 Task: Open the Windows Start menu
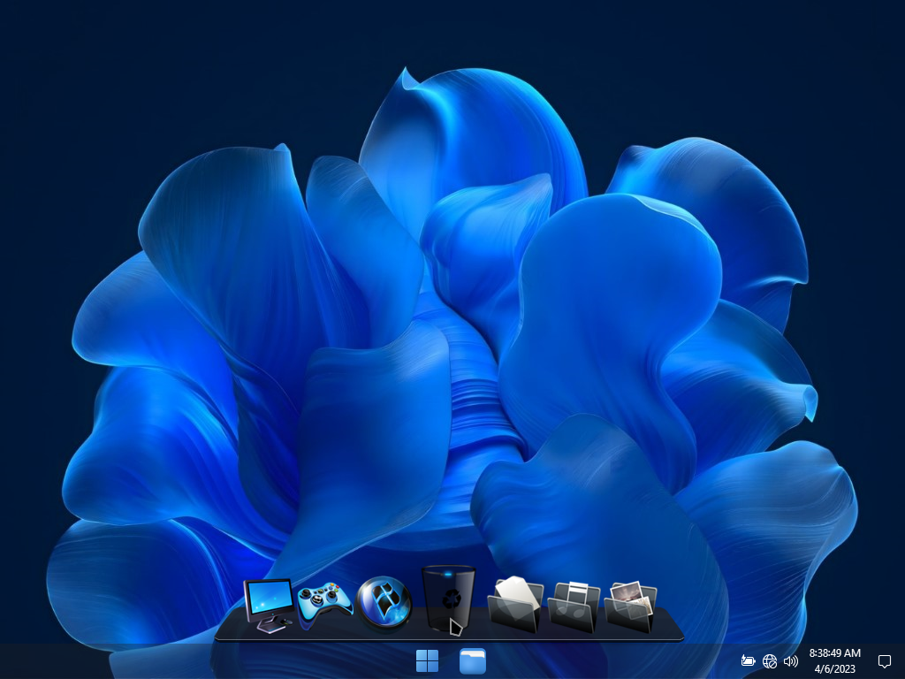pos(427,661)
